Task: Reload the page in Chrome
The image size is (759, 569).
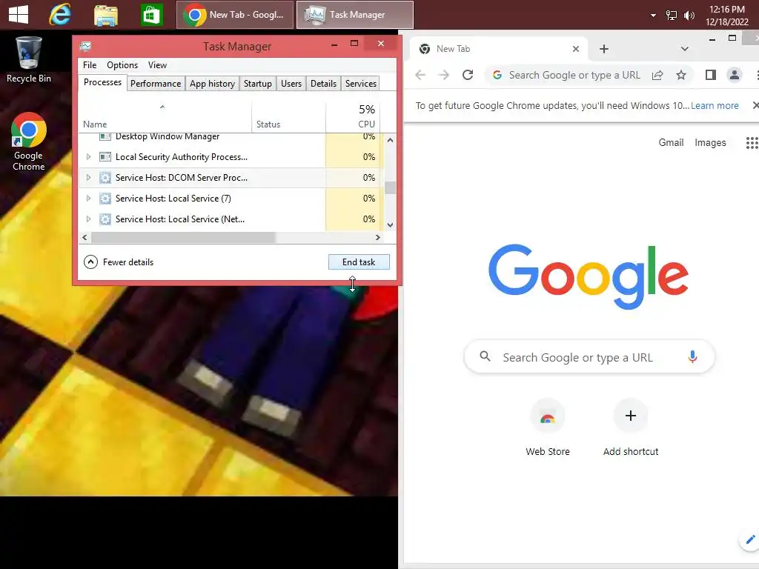Action: point(468,75)
